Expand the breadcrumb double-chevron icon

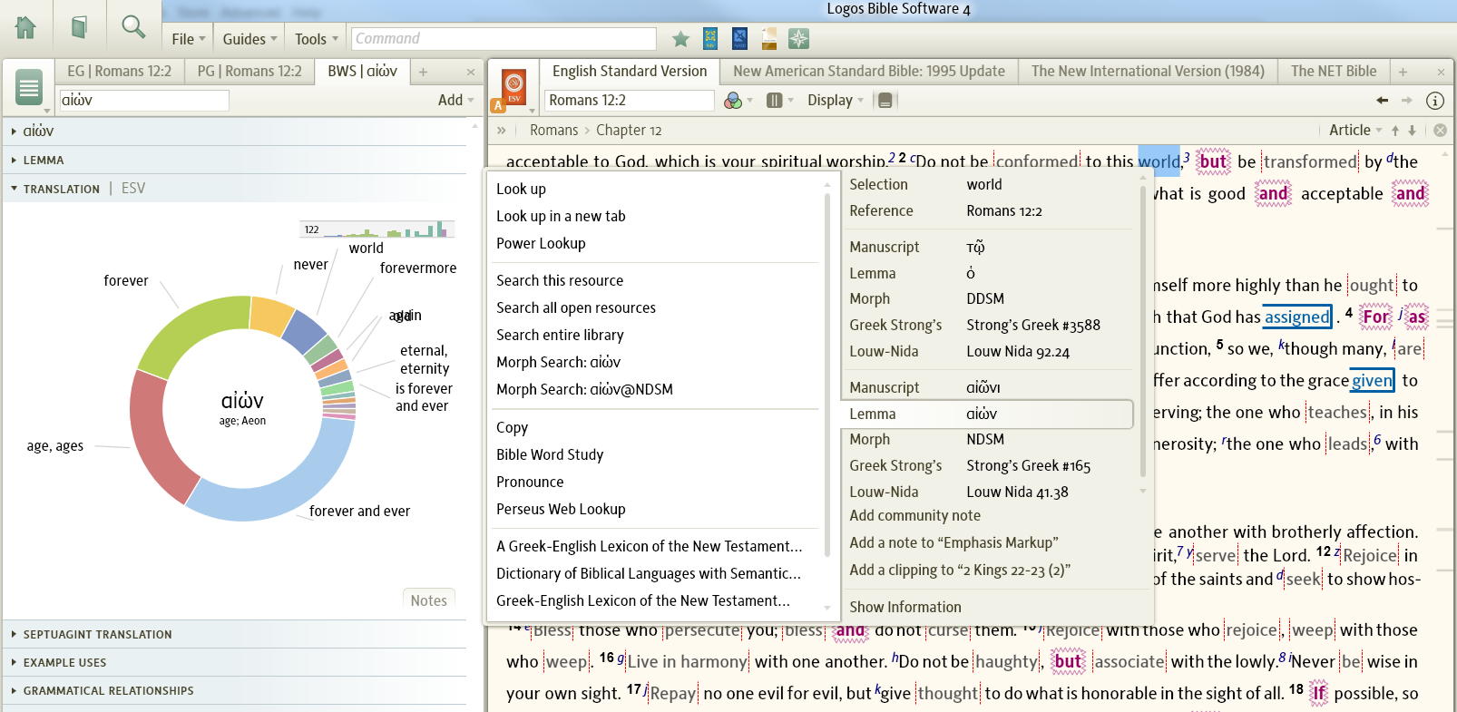(501, 131)
